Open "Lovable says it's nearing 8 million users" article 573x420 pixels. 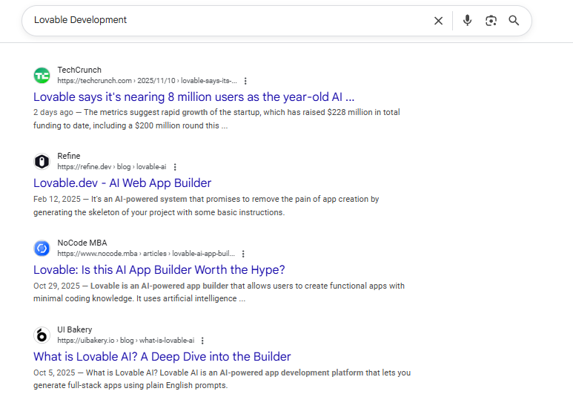click(193, 96)
